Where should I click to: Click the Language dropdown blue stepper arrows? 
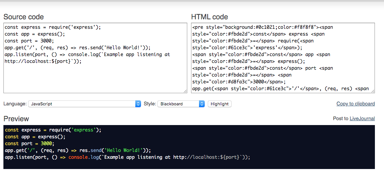point(138,104)
